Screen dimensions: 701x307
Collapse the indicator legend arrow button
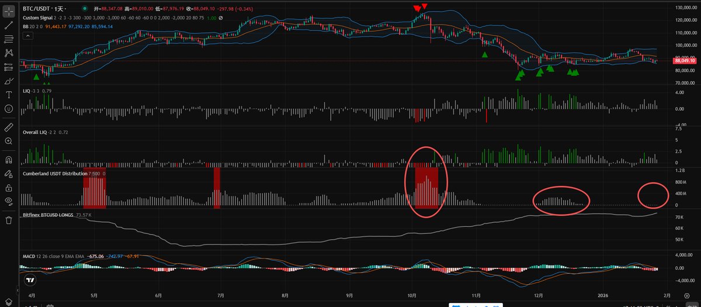[x=27, y=36]
